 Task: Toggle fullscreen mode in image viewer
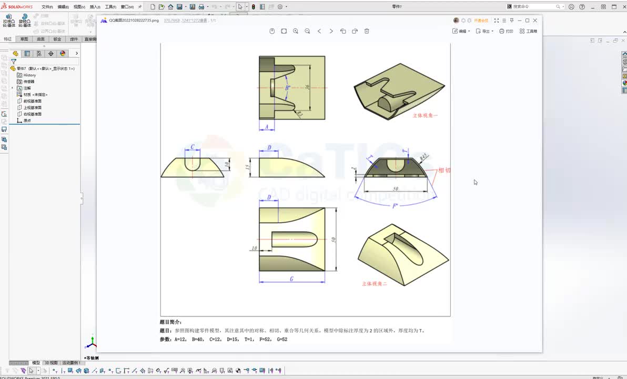tap(496, 21)
